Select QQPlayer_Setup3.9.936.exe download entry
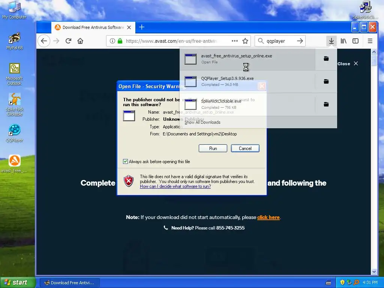This screenshot has width=384, height=288. click(247, 81)
